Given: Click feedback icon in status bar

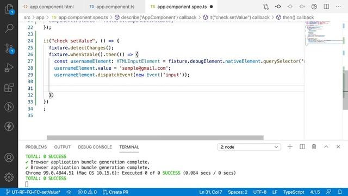Looking at the screenshot, I should tap(328, 192).
